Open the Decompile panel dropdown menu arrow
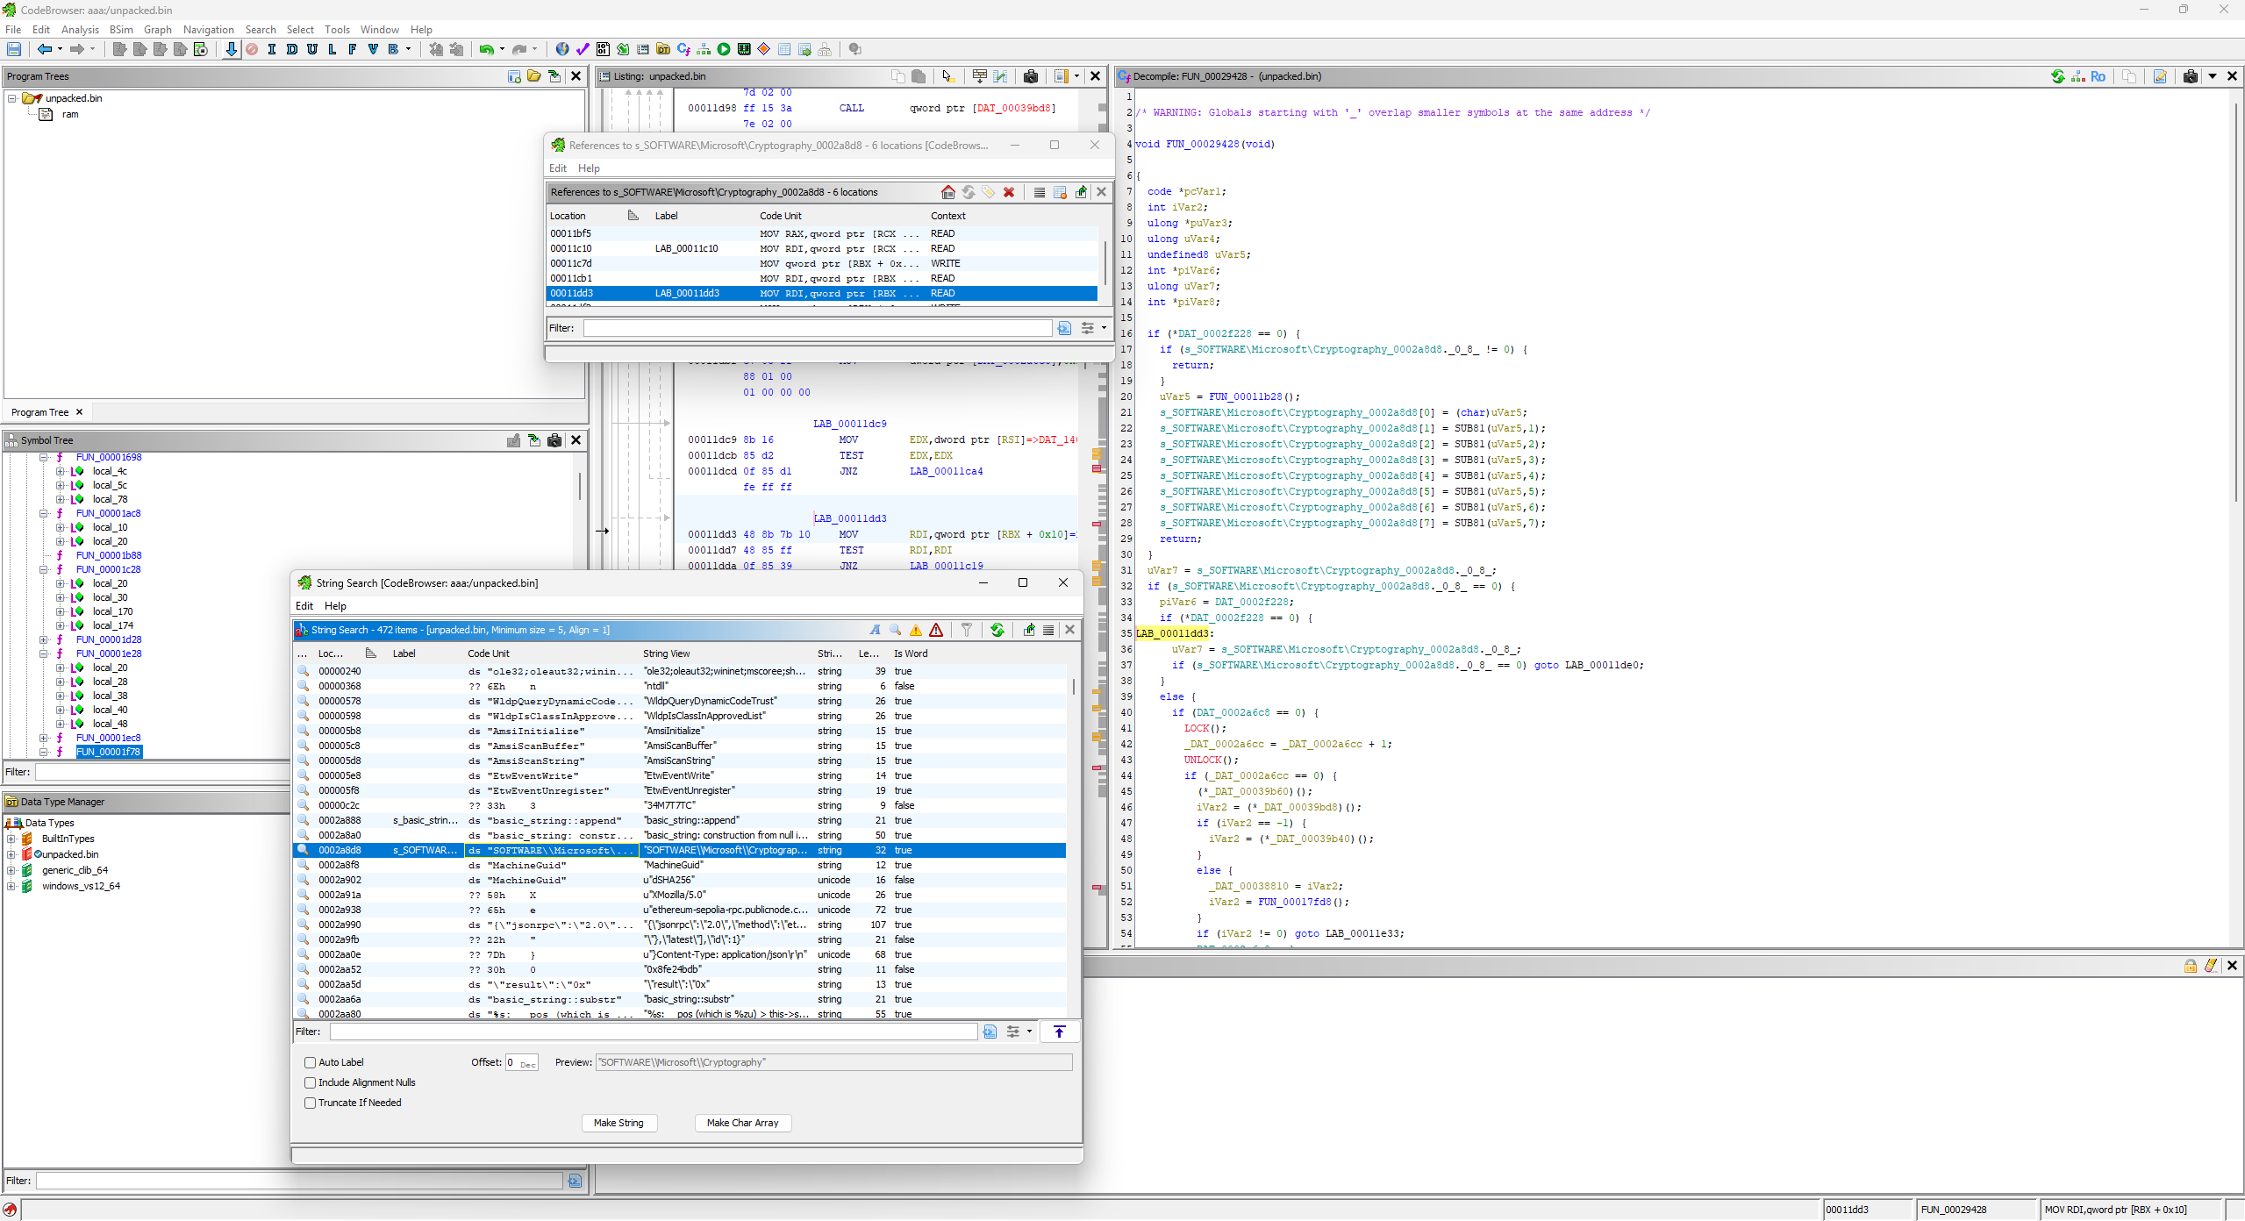This screenshot has width=2245, height=1221. (x=2213, y=76)
